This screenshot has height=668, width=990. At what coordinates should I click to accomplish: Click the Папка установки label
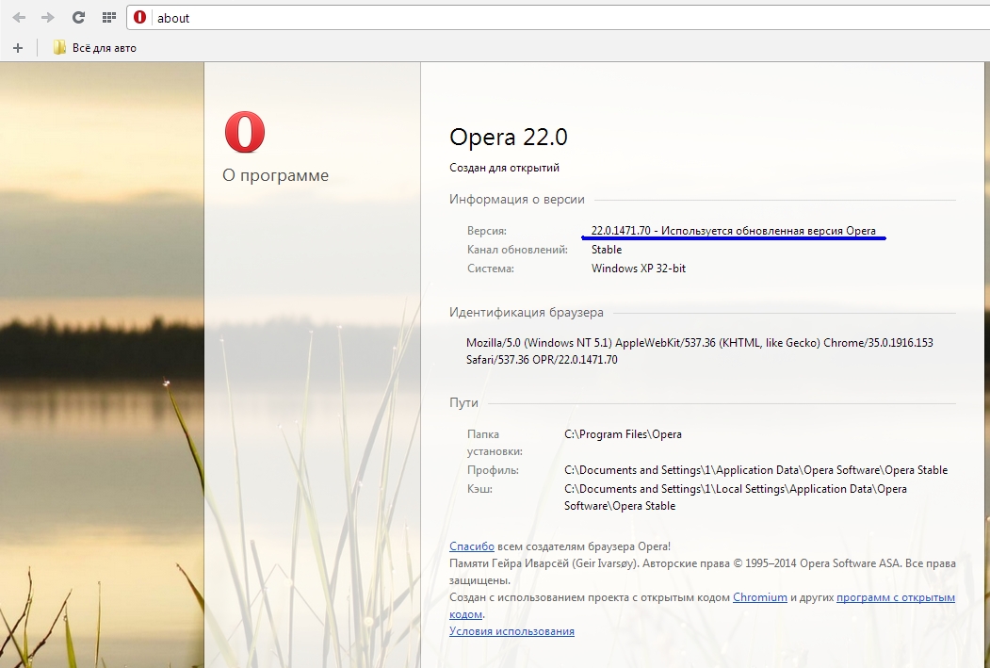point(495,443)
